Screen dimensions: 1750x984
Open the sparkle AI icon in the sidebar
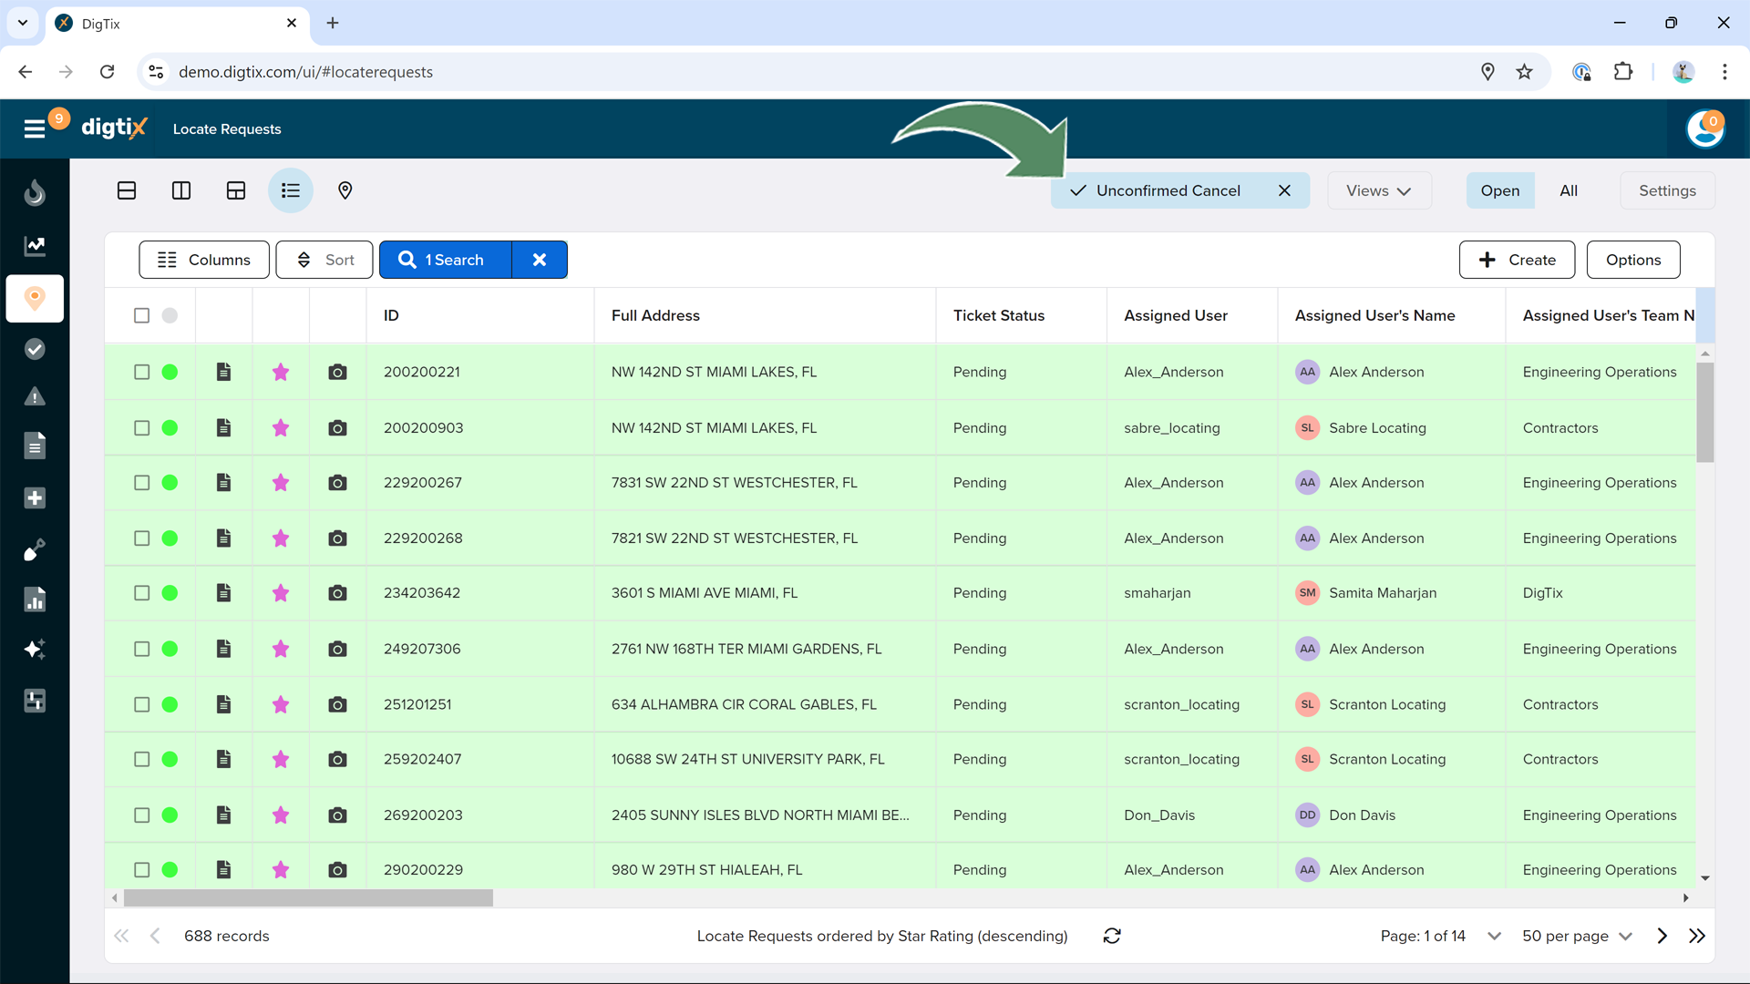pyautogui.click(x=35, y=649)
